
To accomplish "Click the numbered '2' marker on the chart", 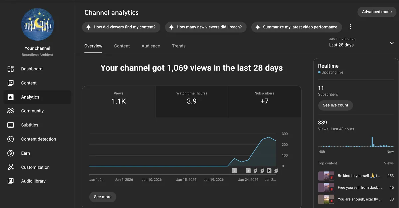I will click(x=234, y=170).
